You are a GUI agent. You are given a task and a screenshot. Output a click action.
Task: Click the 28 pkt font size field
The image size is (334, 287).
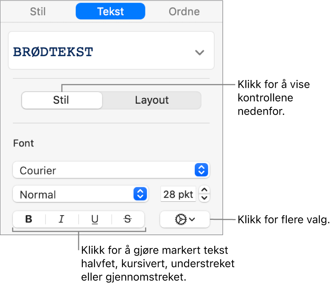tap(178, 194)
